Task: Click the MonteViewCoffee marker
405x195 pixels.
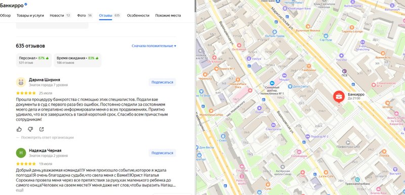Action: [211, 111]
